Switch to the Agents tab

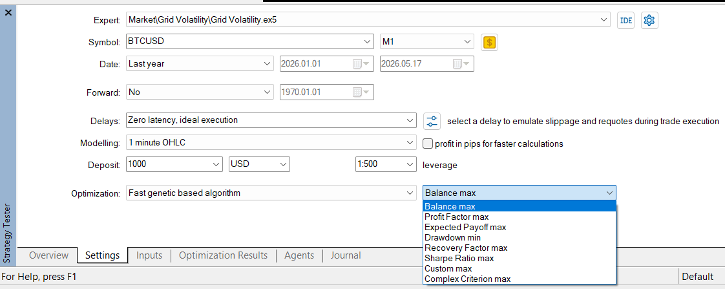(299, 255)
